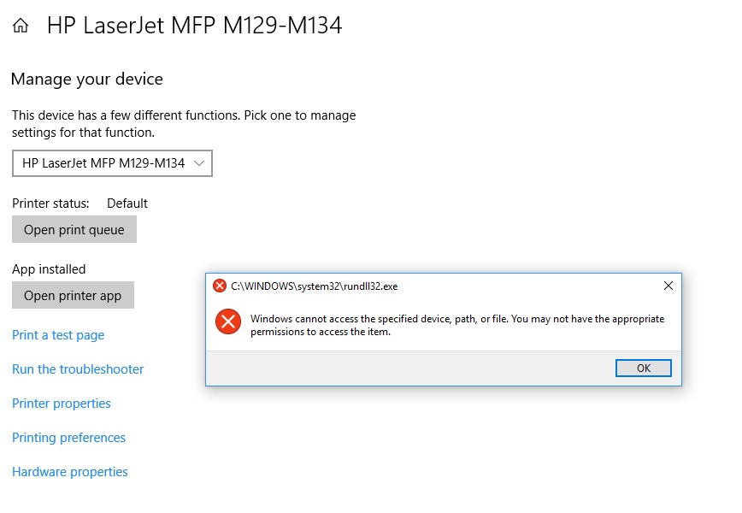
Task: Click the HP LaserJet MFP page title
Action: 195,26
